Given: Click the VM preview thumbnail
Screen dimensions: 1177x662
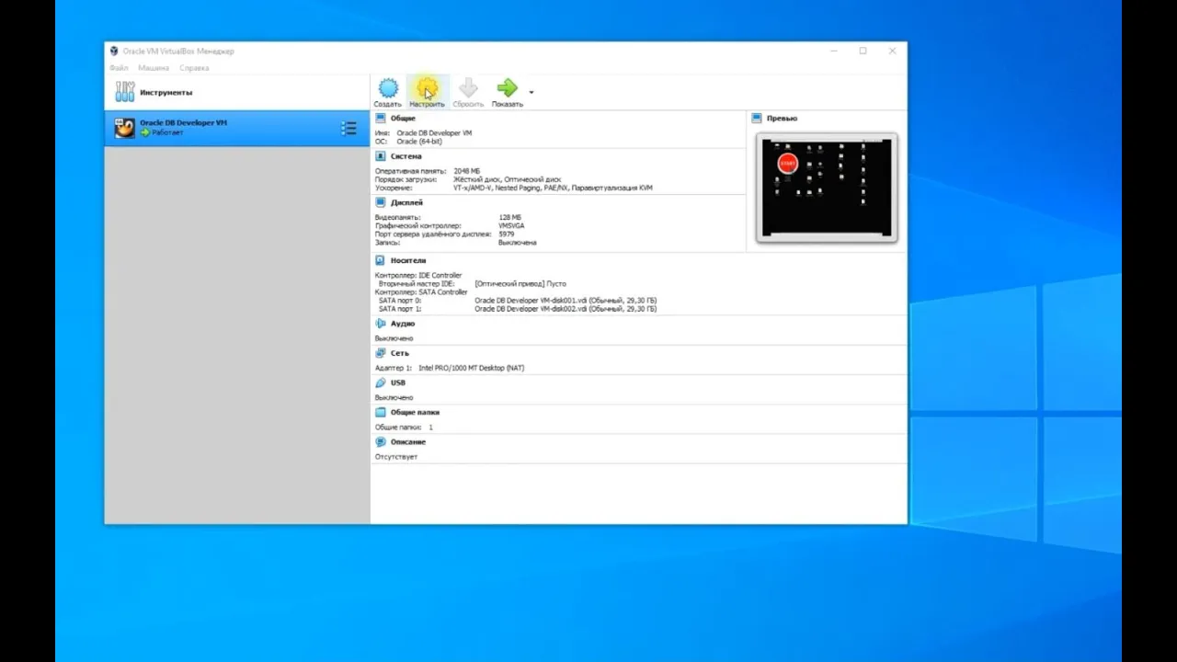Looking at the screenshot, I should click(x=827, y=188).
